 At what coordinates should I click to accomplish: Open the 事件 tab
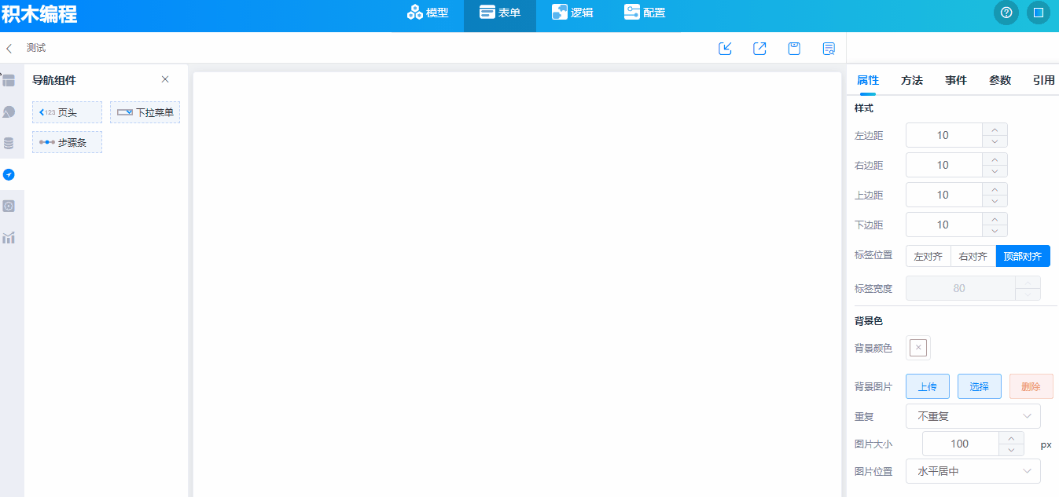956,80
